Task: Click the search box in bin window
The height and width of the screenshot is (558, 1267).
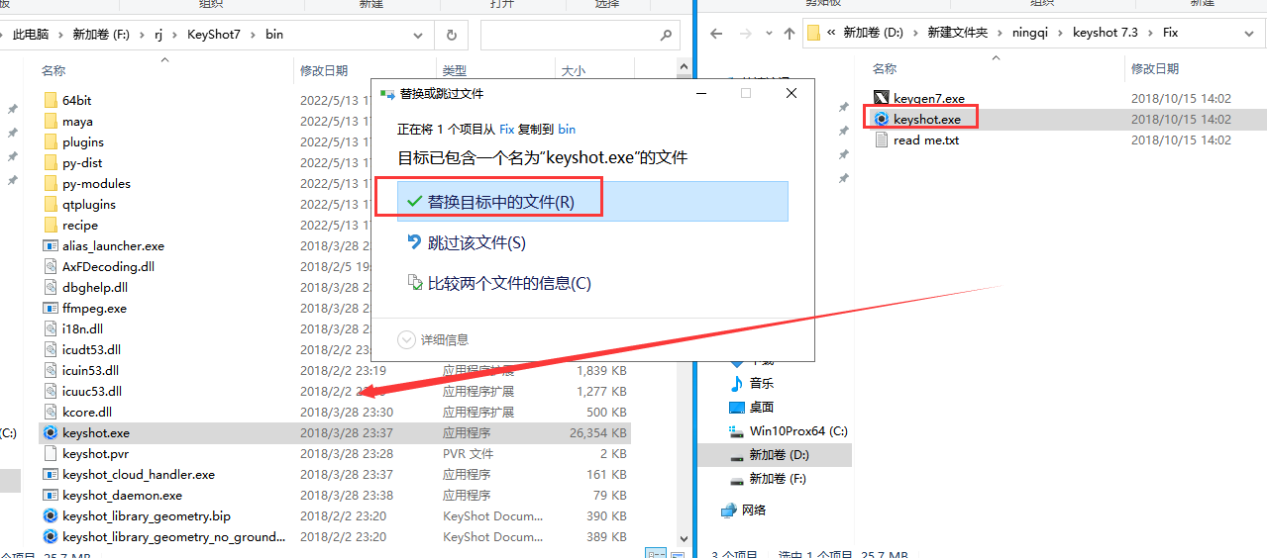Action: (581, 35)
